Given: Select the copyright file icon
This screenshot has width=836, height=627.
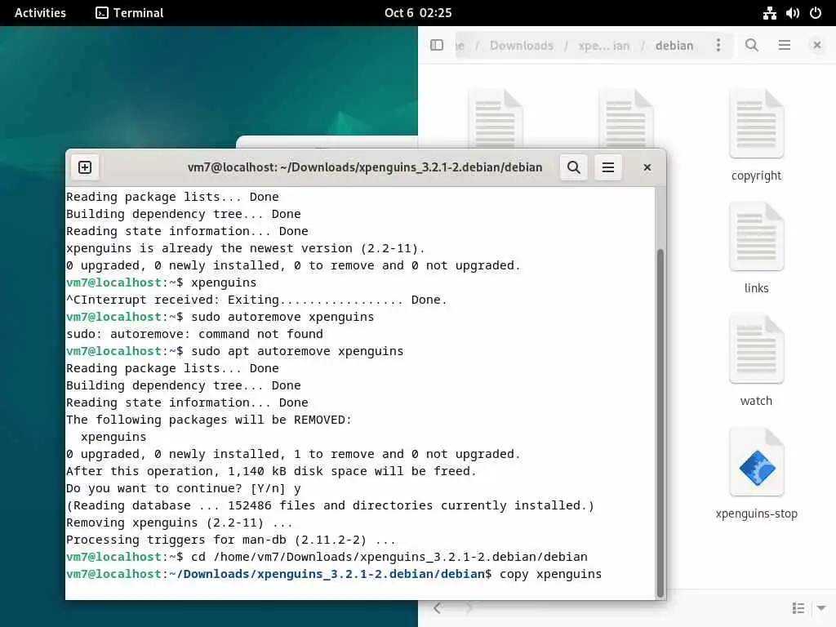Looking at the screenshot, I should point(757,124).
